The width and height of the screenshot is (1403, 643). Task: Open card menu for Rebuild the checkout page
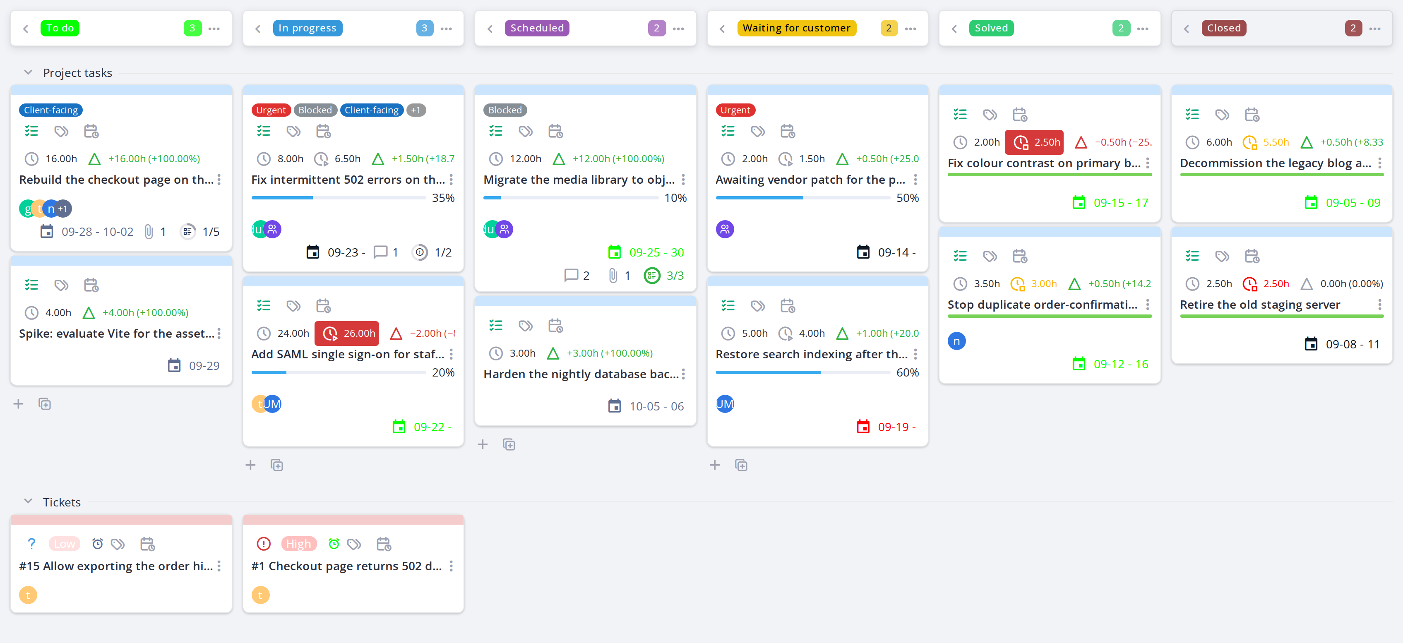[x=219, y=180]
